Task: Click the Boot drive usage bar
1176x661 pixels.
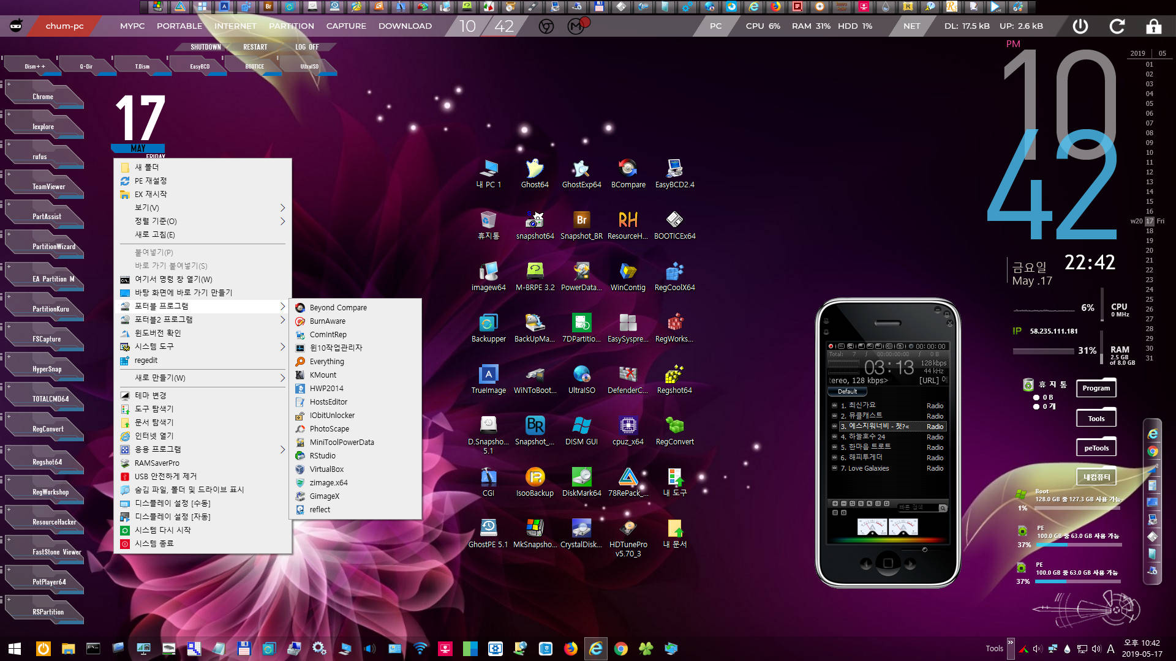Action: [1078, 508]
